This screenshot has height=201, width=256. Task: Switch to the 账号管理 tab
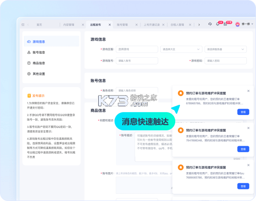coord(122,25)
